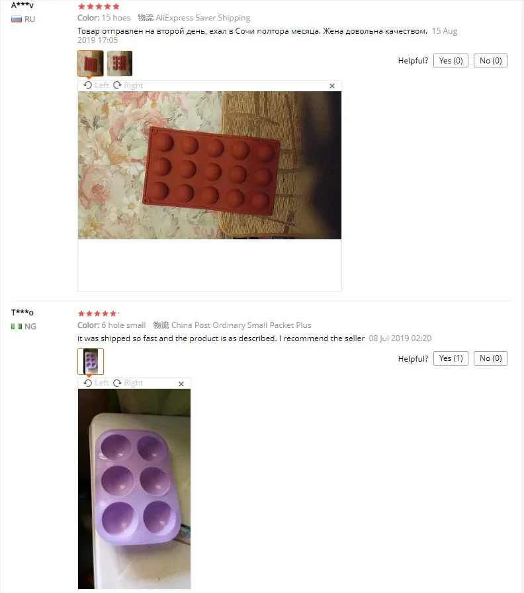The image size is (524, 593).
Task: Select first red mold thumbnail
Action: [91, 63]
